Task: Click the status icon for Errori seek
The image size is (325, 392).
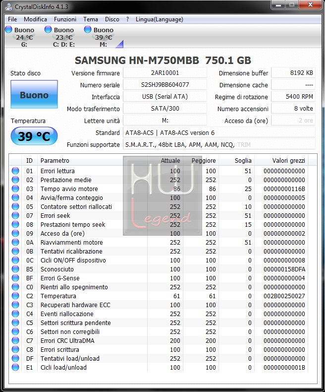Action: 15,215
